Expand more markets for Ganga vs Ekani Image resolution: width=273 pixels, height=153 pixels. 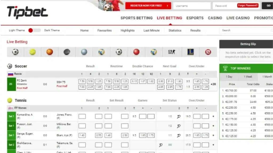click(213, 135)
